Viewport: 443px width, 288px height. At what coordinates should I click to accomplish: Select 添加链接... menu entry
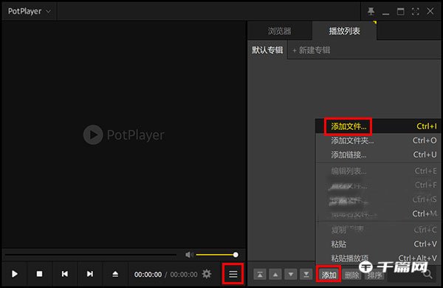pyautogui.click(x=378, y=154)
